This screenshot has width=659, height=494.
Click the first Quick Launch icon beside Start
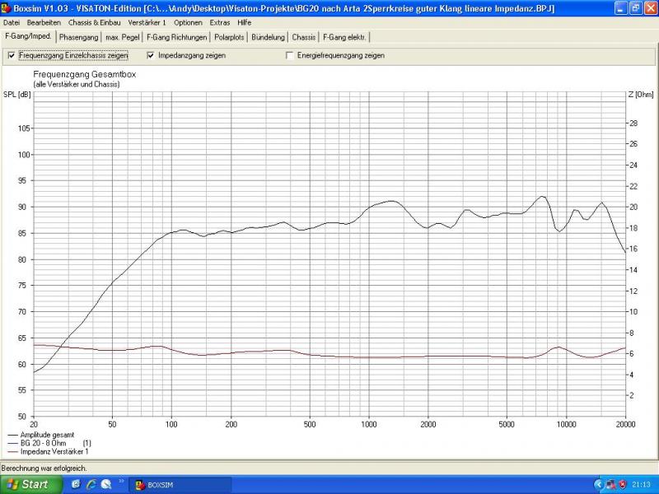[x=77, y=485]
